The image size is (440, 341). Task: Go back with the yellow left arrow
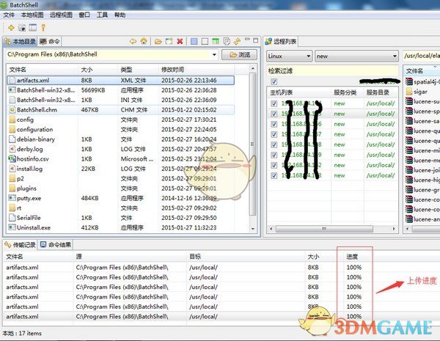pos(133,42)
